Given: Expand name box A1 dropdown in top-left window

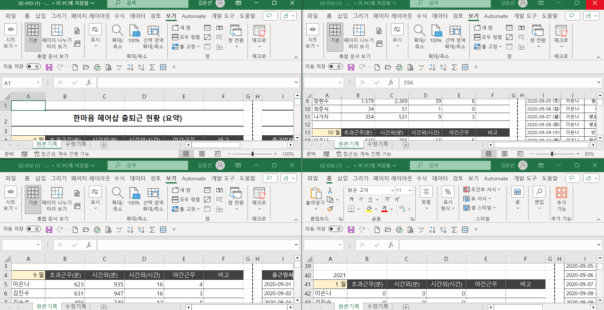Looking at the screenshot, I should pyautogui.click(x=38, y=83).
